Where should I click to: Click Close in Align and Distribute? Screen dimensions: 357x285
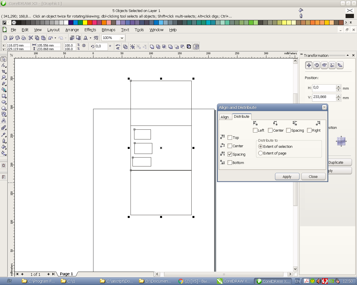point(313,176)
